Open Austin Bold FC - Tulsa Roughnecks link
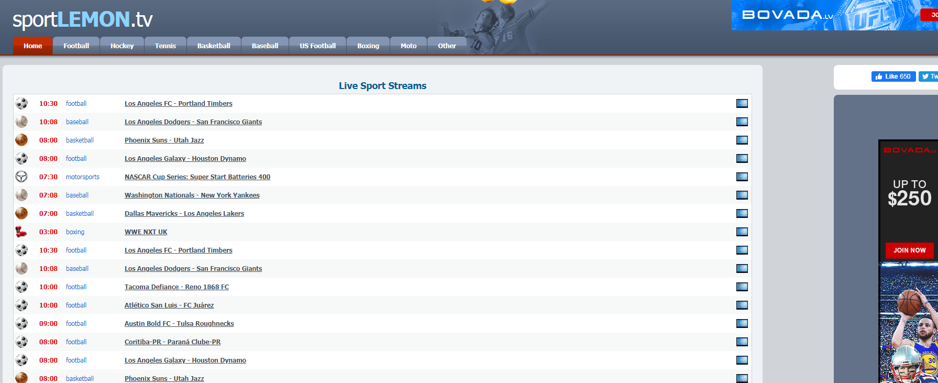The height and width of the screenshot is (383, 938). coord(179,324)
